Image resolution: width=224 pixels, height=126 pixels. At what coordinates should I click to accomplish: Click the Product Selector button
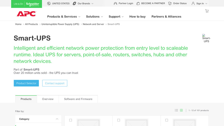pyautogui.click(x=26, y=83)
